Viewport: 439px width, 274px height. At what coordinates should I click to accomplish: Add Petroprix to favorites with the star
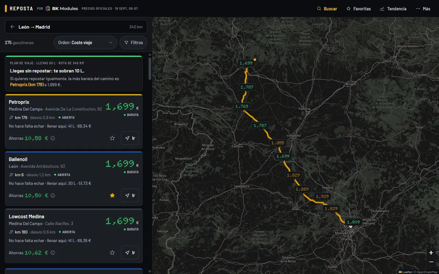click(x=112, y=138)
